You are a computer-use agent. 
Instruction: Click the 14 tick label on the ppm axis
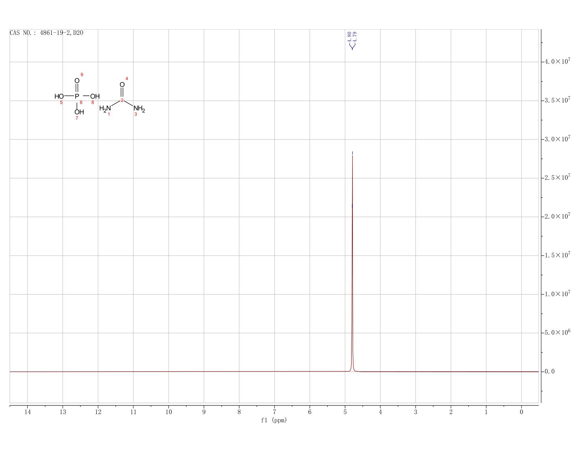click(27, 412)
